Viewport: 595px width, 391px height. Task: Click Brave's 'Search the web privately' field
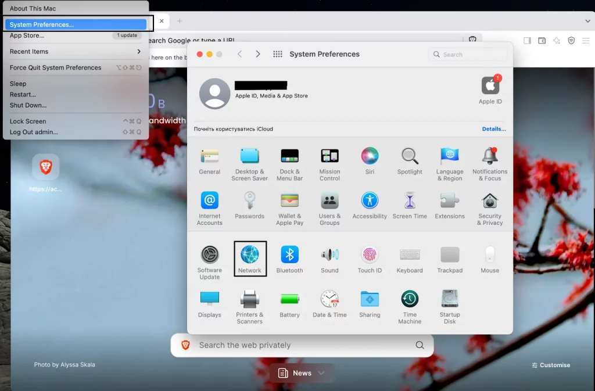tap(302, 345)
